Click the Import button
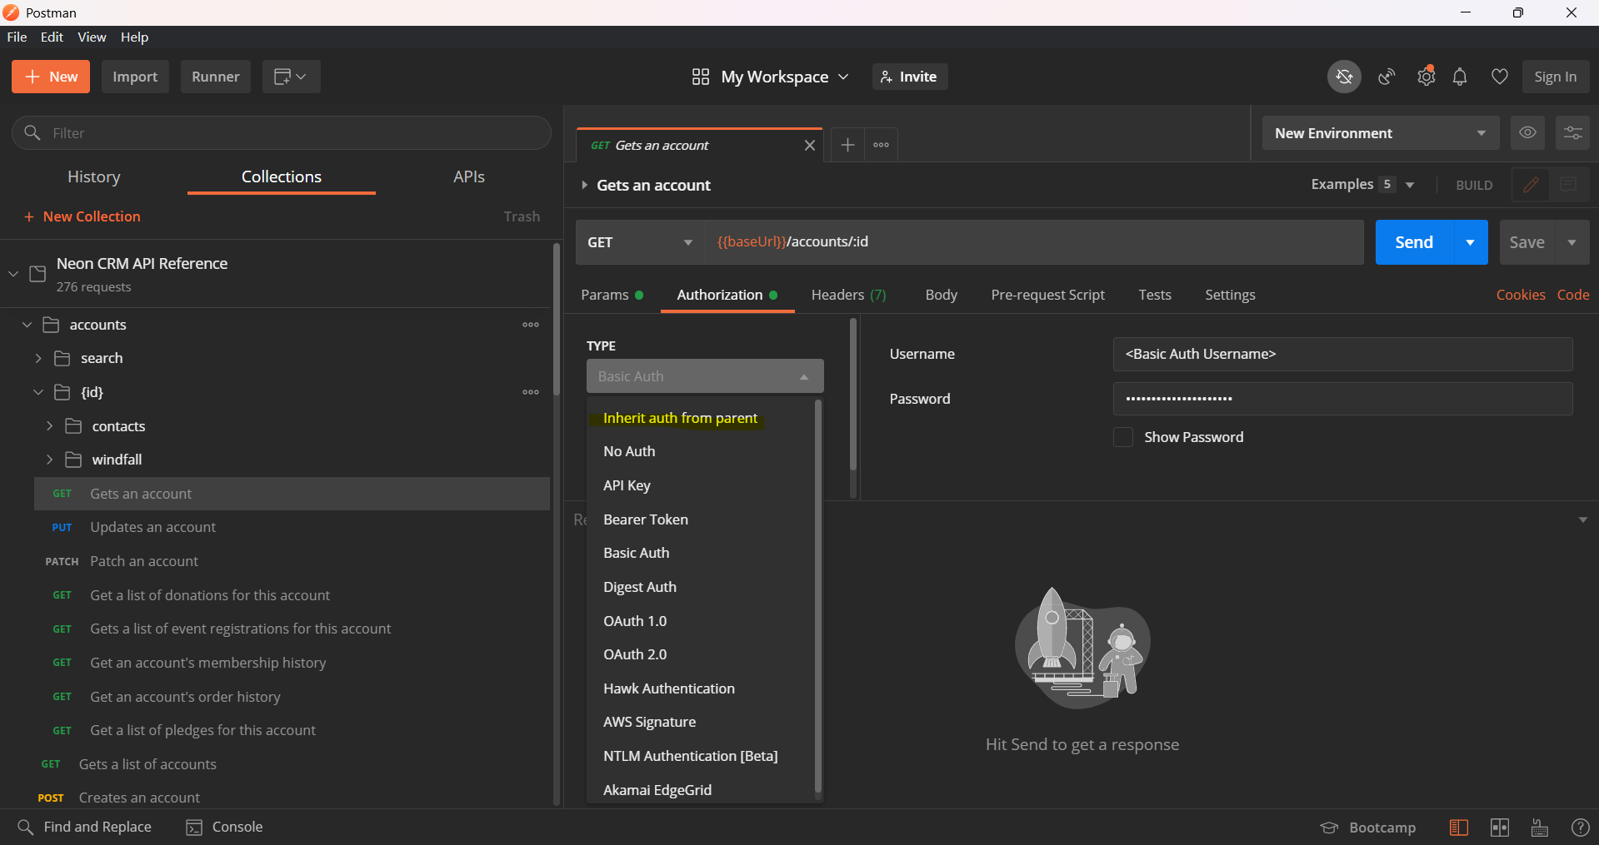 point(135,77)
